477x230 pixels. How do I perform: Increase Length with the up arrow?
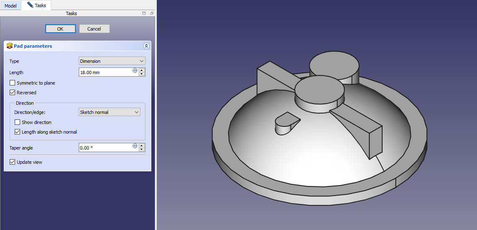142,70
